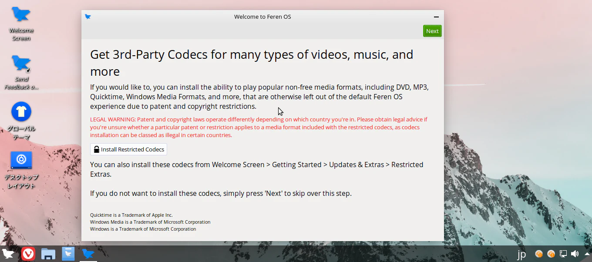Open the Send Feedback desktop shortcut
The width and height of the screenshot is (592, 262).
click(x=21, y=72)
